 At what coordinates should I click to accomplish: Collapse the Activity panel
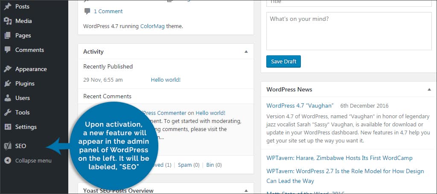pos(246,51)
